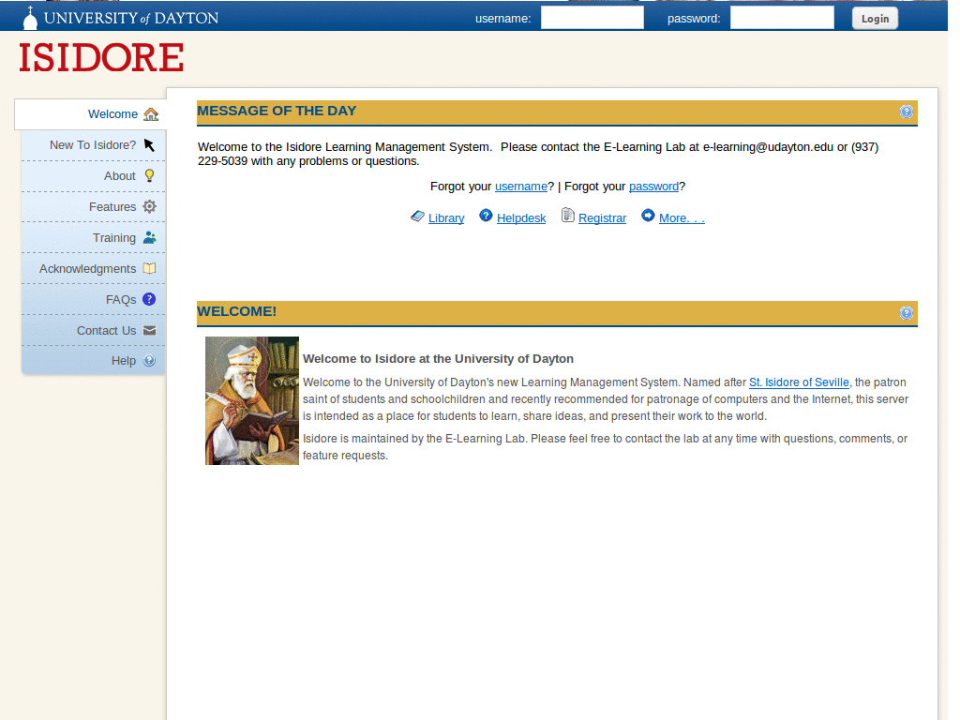This screenshot has height=720, width=960.
Task: Click the open book icon beside Acknowledgments
Action: coord(149,268)
